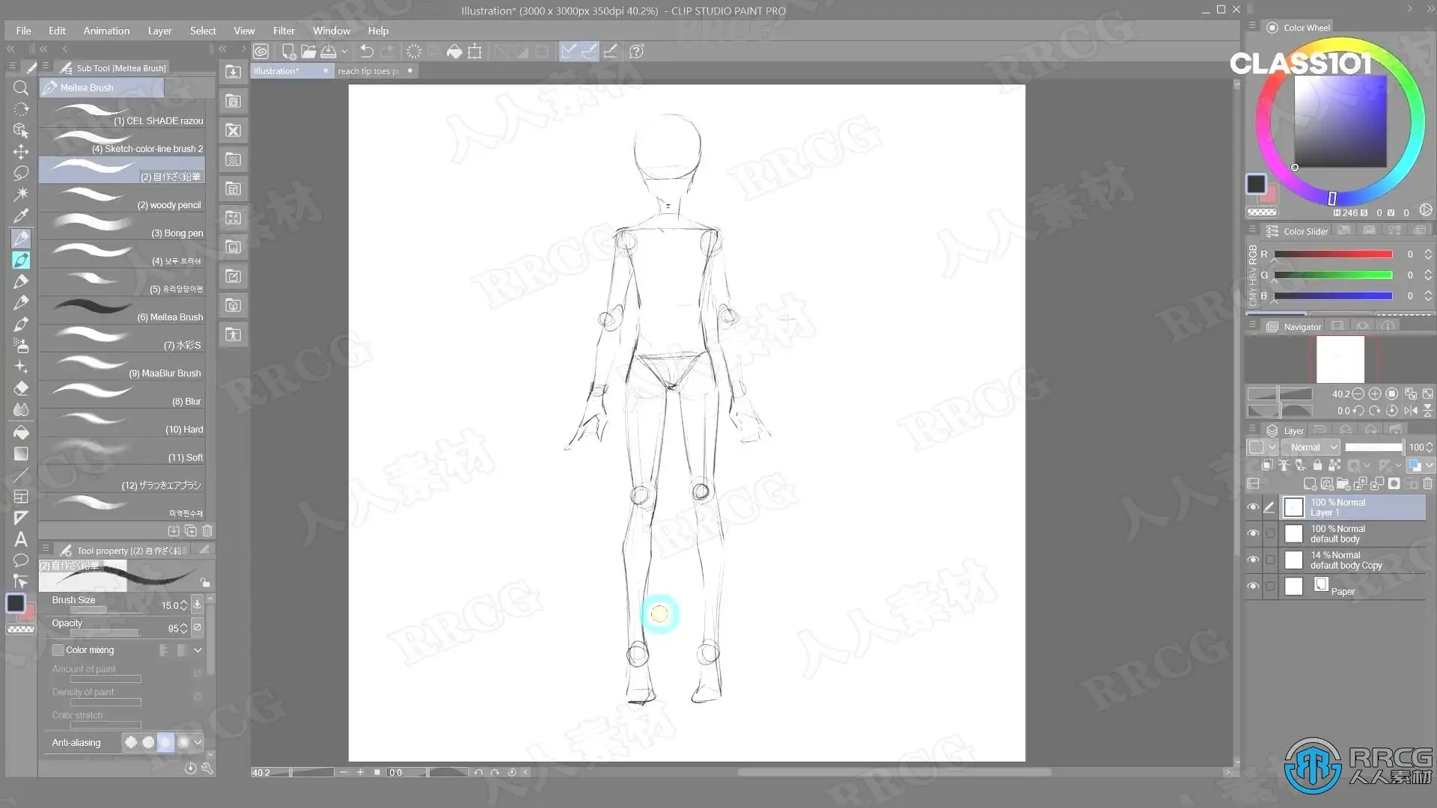1437x808 pixels.
Task: Click the Brush Size value field
Action: 170,605
